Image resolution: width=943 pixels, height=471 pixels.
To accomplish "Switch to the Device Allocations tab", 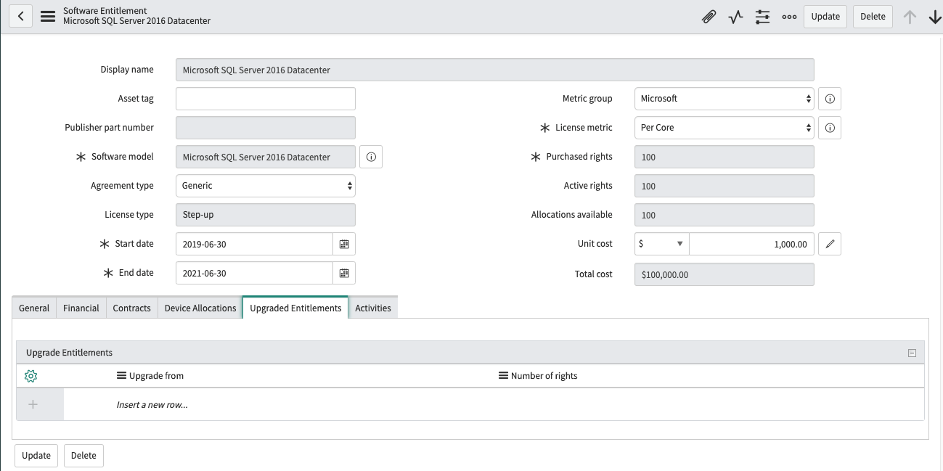I will click(x=200, y=308).
